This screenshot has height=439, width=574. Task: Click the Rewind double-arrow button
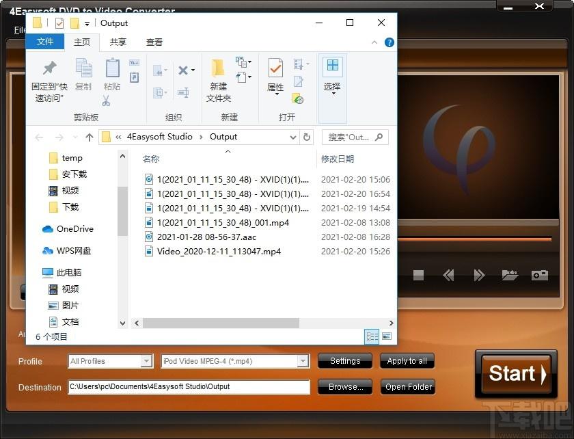coord(448,275)
